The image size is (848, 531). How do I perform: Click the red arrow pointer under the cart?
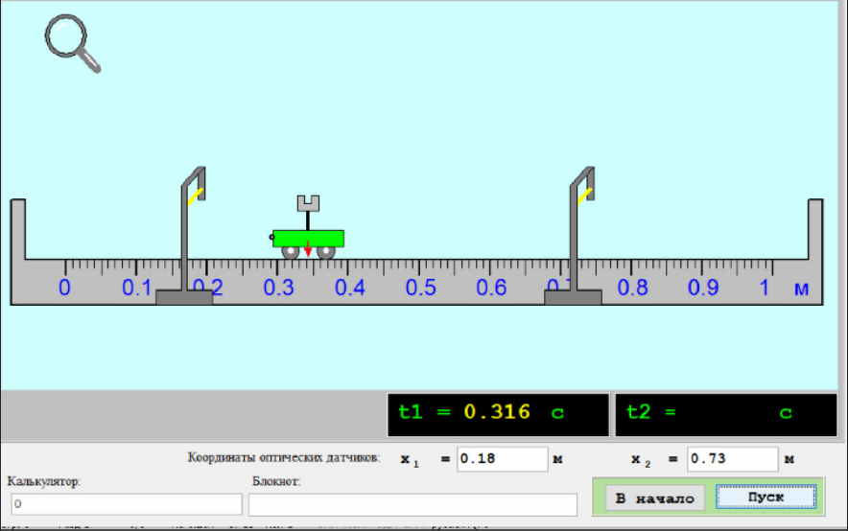308,249
